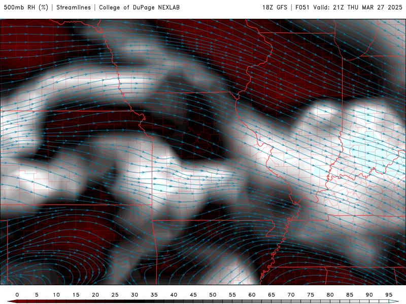This screenshot has height=304, width=406.
Task: Click the '30' value on color scale
Action: coord(134,295)
